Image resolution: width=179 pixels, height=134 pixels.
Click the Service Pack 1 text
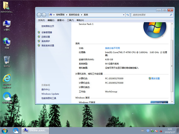[86, 24]
